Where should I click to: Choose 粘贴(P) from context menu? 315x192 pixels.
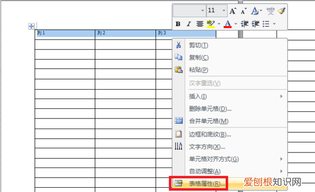tap(230, 70)
